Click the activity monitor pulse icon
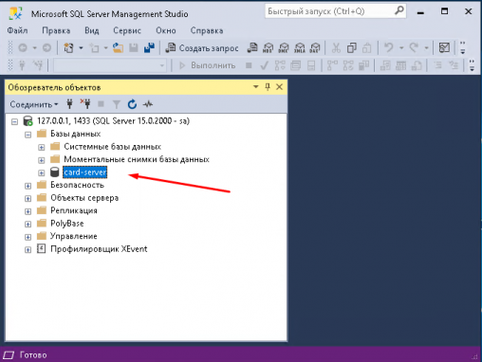 coord(148,104)
